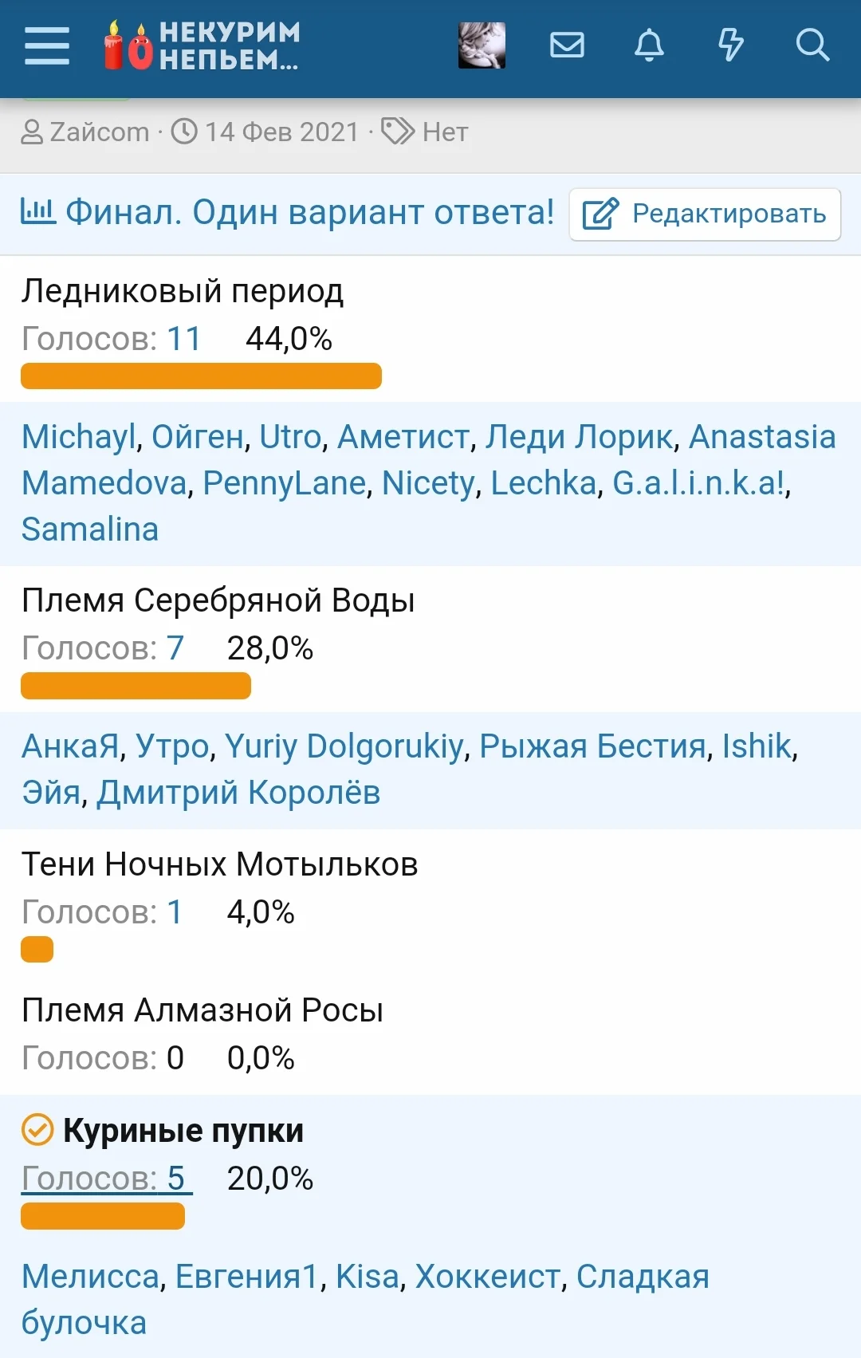This screenshot has width=861, height=1358.
Task: Expand voters of Ледниковый период count 11
Action: click(x=183, y=339)
